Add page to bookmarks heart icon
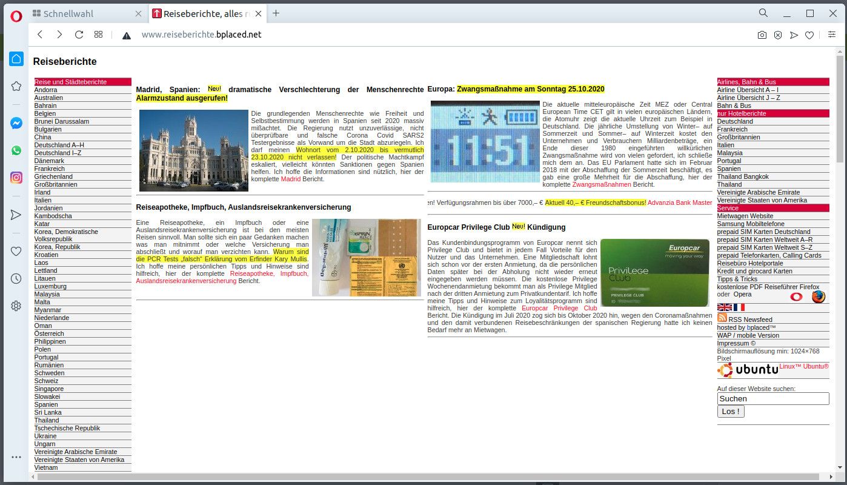 [809, 35]
